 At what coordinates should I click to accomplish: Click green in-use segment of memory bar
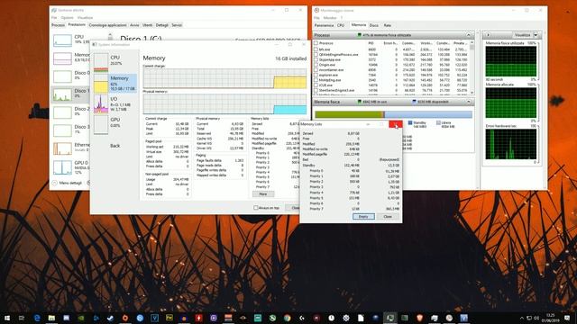point(349,114)
